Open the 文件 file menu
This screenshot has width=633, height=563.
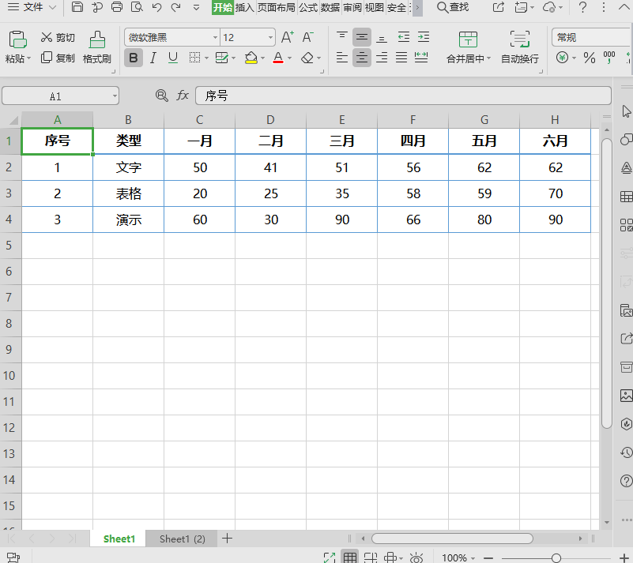[x=32, y=7]
